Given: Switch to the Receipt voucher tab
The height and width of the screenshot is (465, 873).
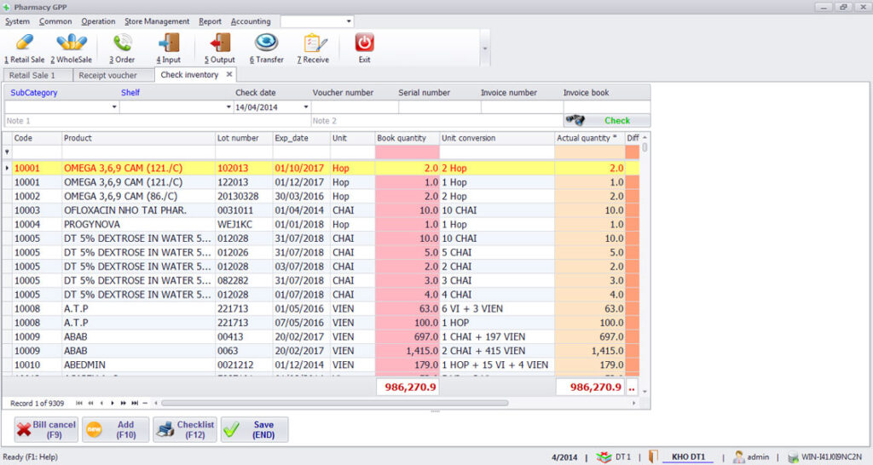Looking at the screenshot, I should (107, 75).
